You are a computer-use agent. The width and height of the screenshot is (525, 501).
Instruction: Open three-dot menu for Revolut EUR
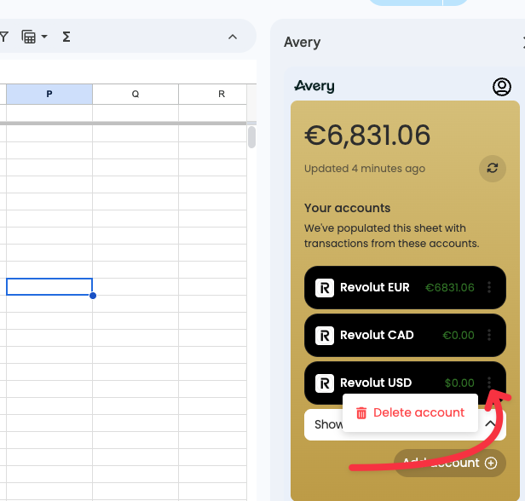(489, 288)
